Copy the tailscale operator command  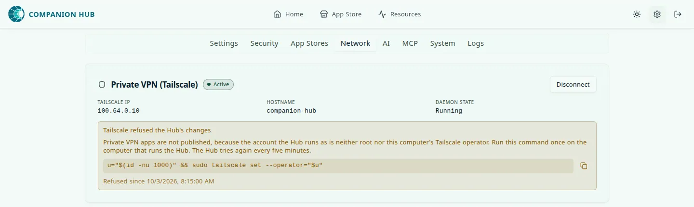584,166
